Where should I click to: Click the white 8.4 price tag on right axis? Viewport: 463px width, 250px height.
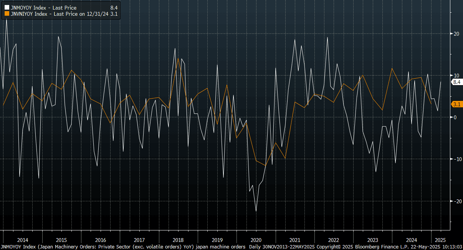pos(456,82)
